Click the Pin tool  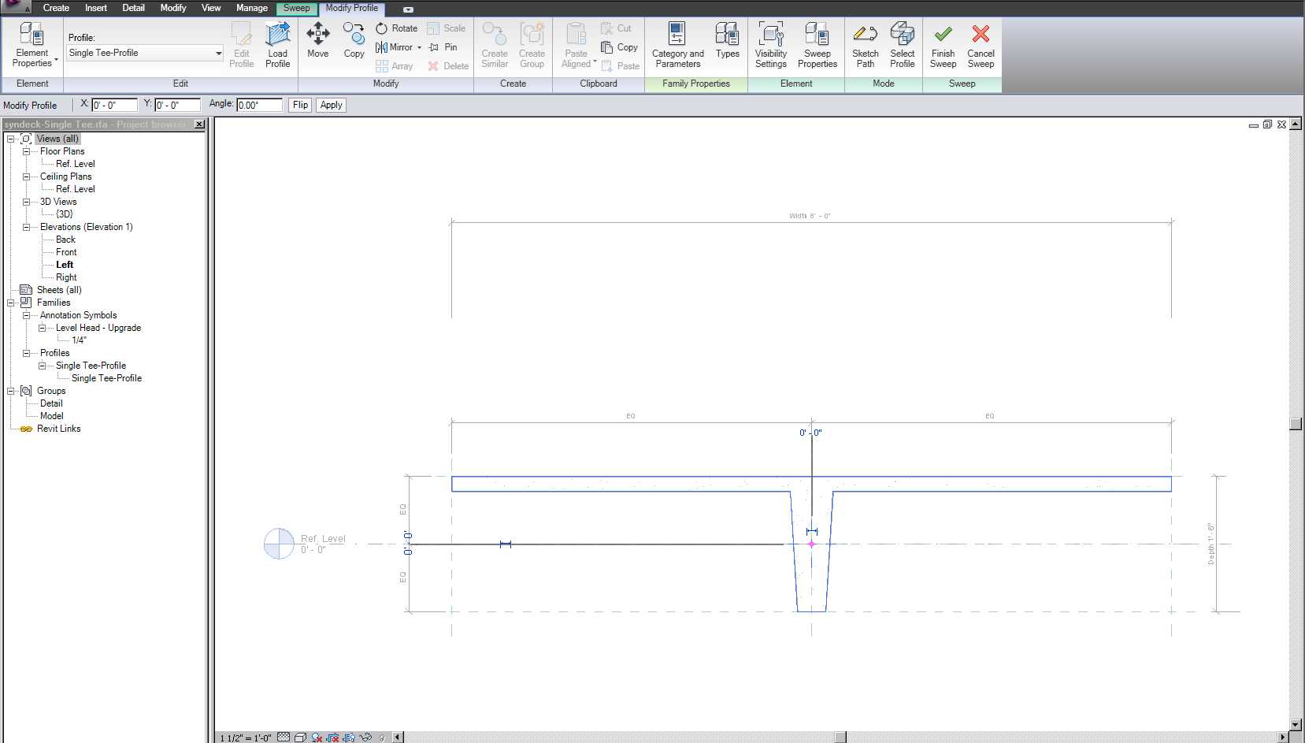coord(443,47)
